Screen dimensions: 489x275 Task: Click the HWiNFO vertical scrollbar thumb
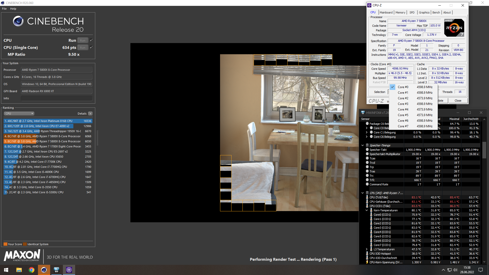tap(484, 150)
